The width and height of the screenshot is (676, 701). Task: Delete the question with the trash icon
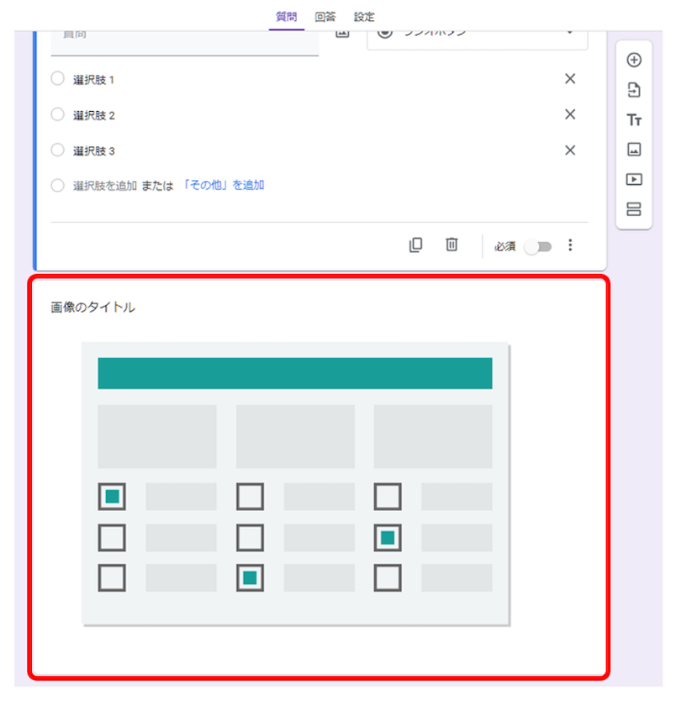pos(452,245)
